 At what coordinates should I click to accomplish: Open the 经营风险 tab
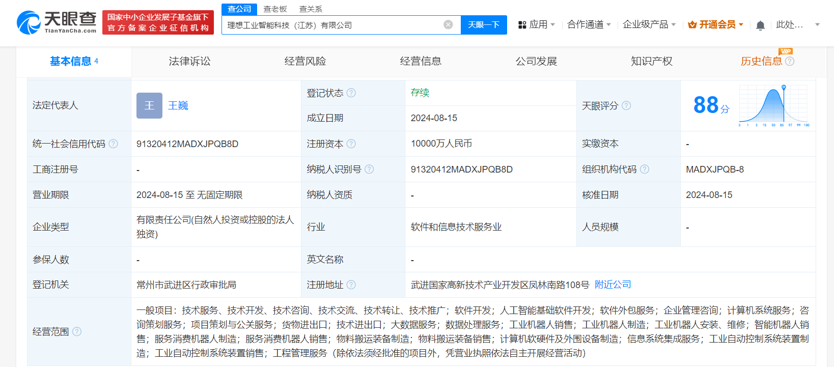(x=305, y=62)
